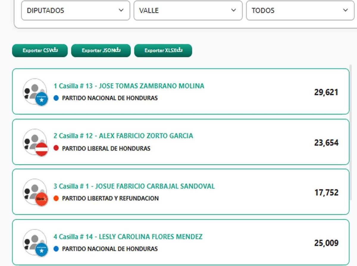This screenshot has width=357, height=266.
Task: Click Josue Fabricio Carbajal Sandoval's avatar icon
Action: coord(35,192)
